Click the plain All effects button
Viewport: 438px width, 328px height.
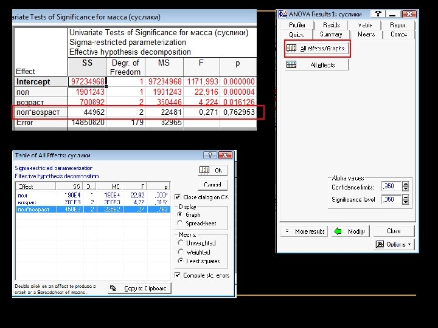point(316,65)
